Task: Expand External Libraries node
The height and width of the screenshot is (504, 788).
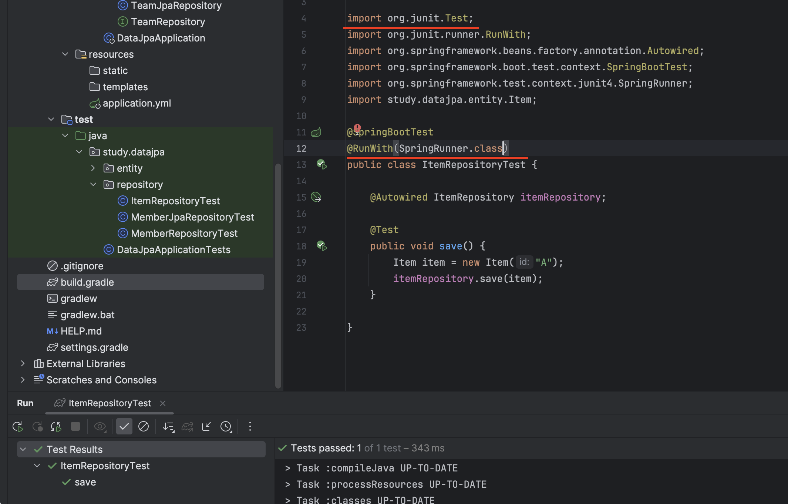Action: point(23,364)
